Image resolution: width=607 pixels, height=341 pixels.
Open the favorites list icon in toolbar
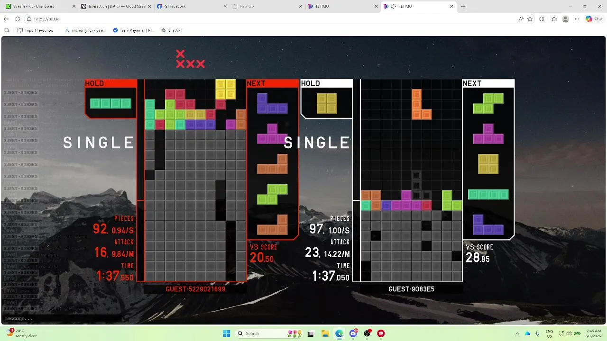[x=554, y=19]
